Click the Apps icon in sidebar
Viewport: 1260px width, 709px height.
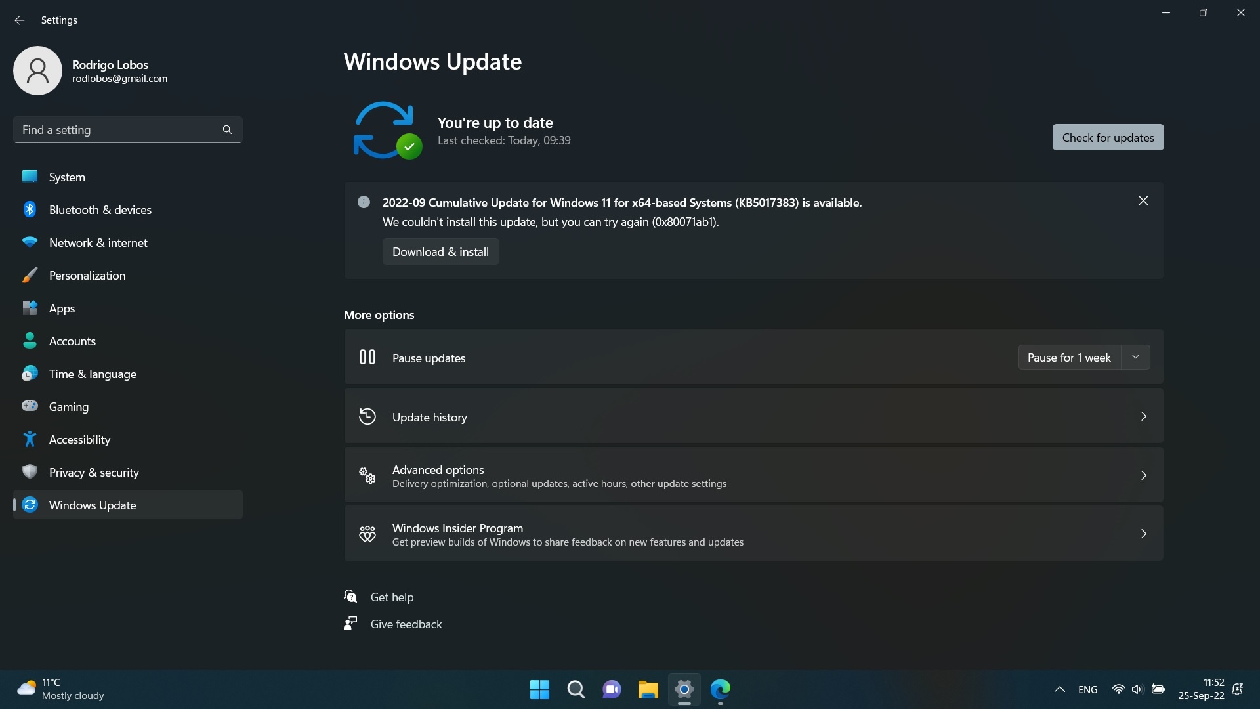point(30,308)
